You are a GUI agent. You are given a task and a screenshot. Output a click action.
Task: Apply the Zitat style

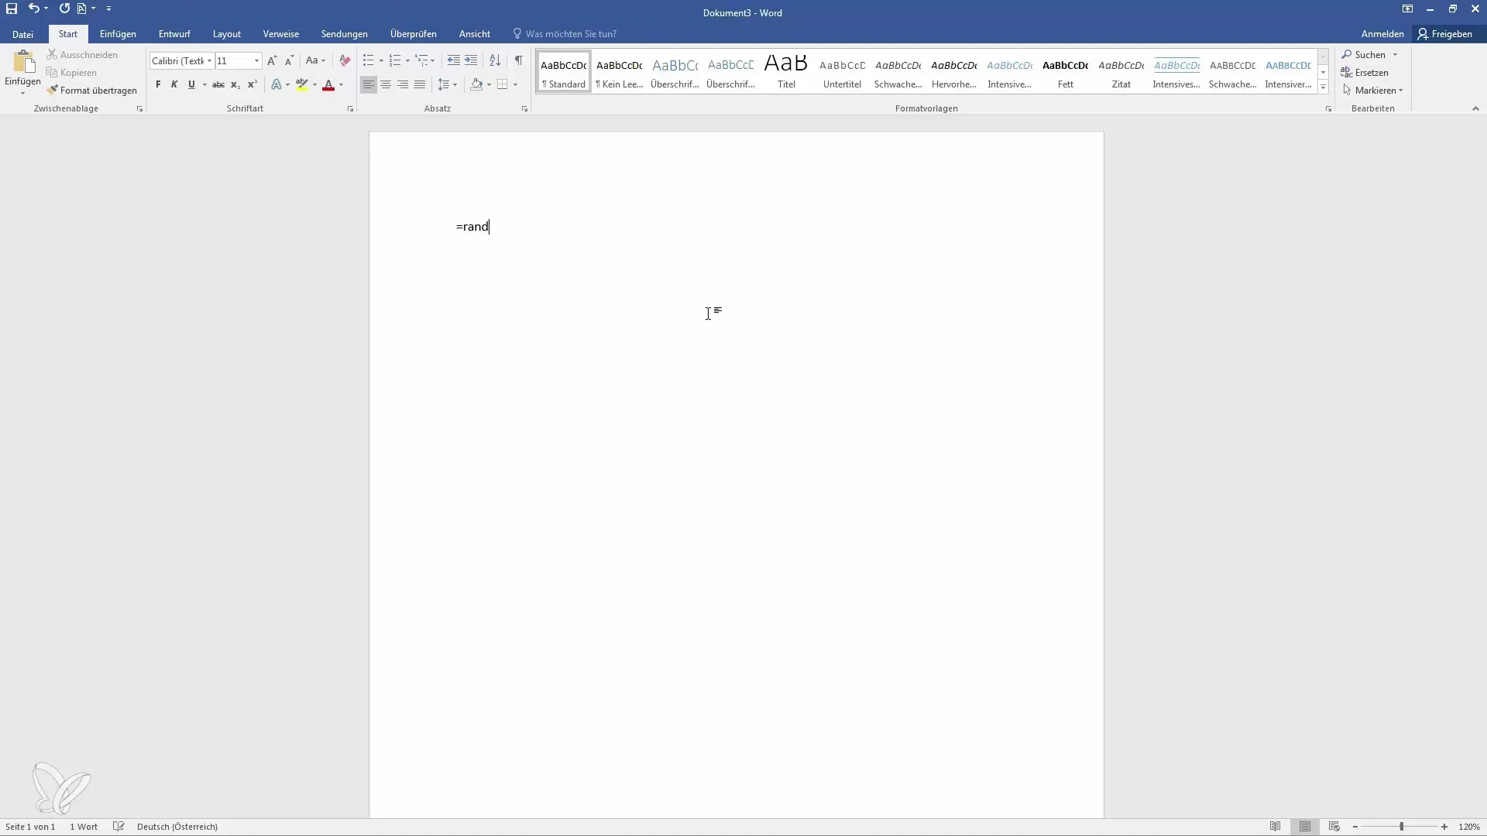point(1121,71)
